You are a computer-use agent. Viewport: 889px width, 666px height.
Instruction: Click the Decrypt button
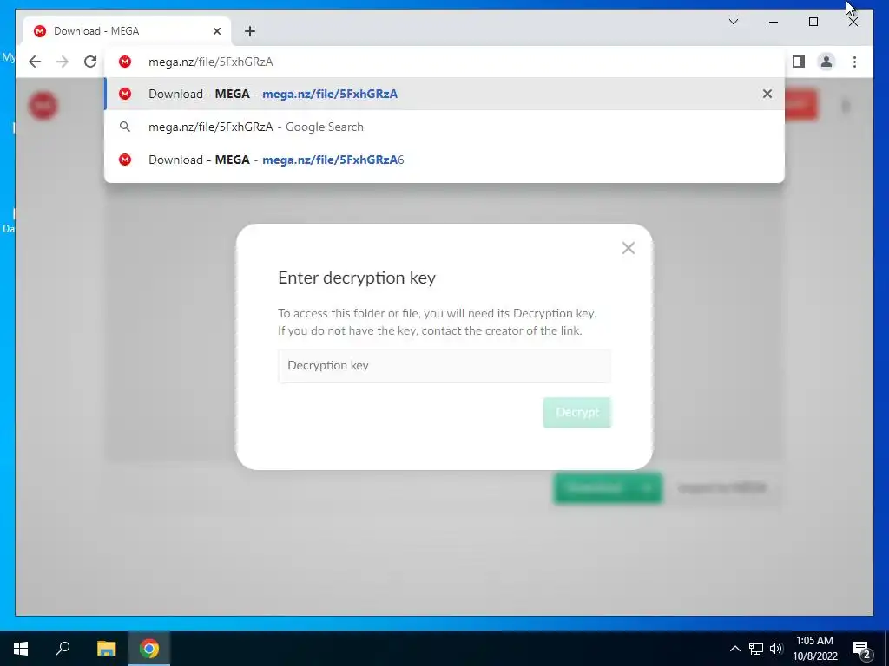click(577, 412)
